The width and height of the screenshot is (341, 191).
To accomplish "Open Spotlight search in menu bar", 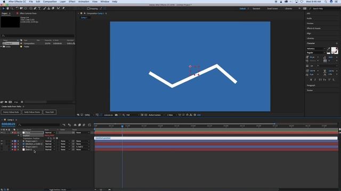I will (x=326, y=2).
